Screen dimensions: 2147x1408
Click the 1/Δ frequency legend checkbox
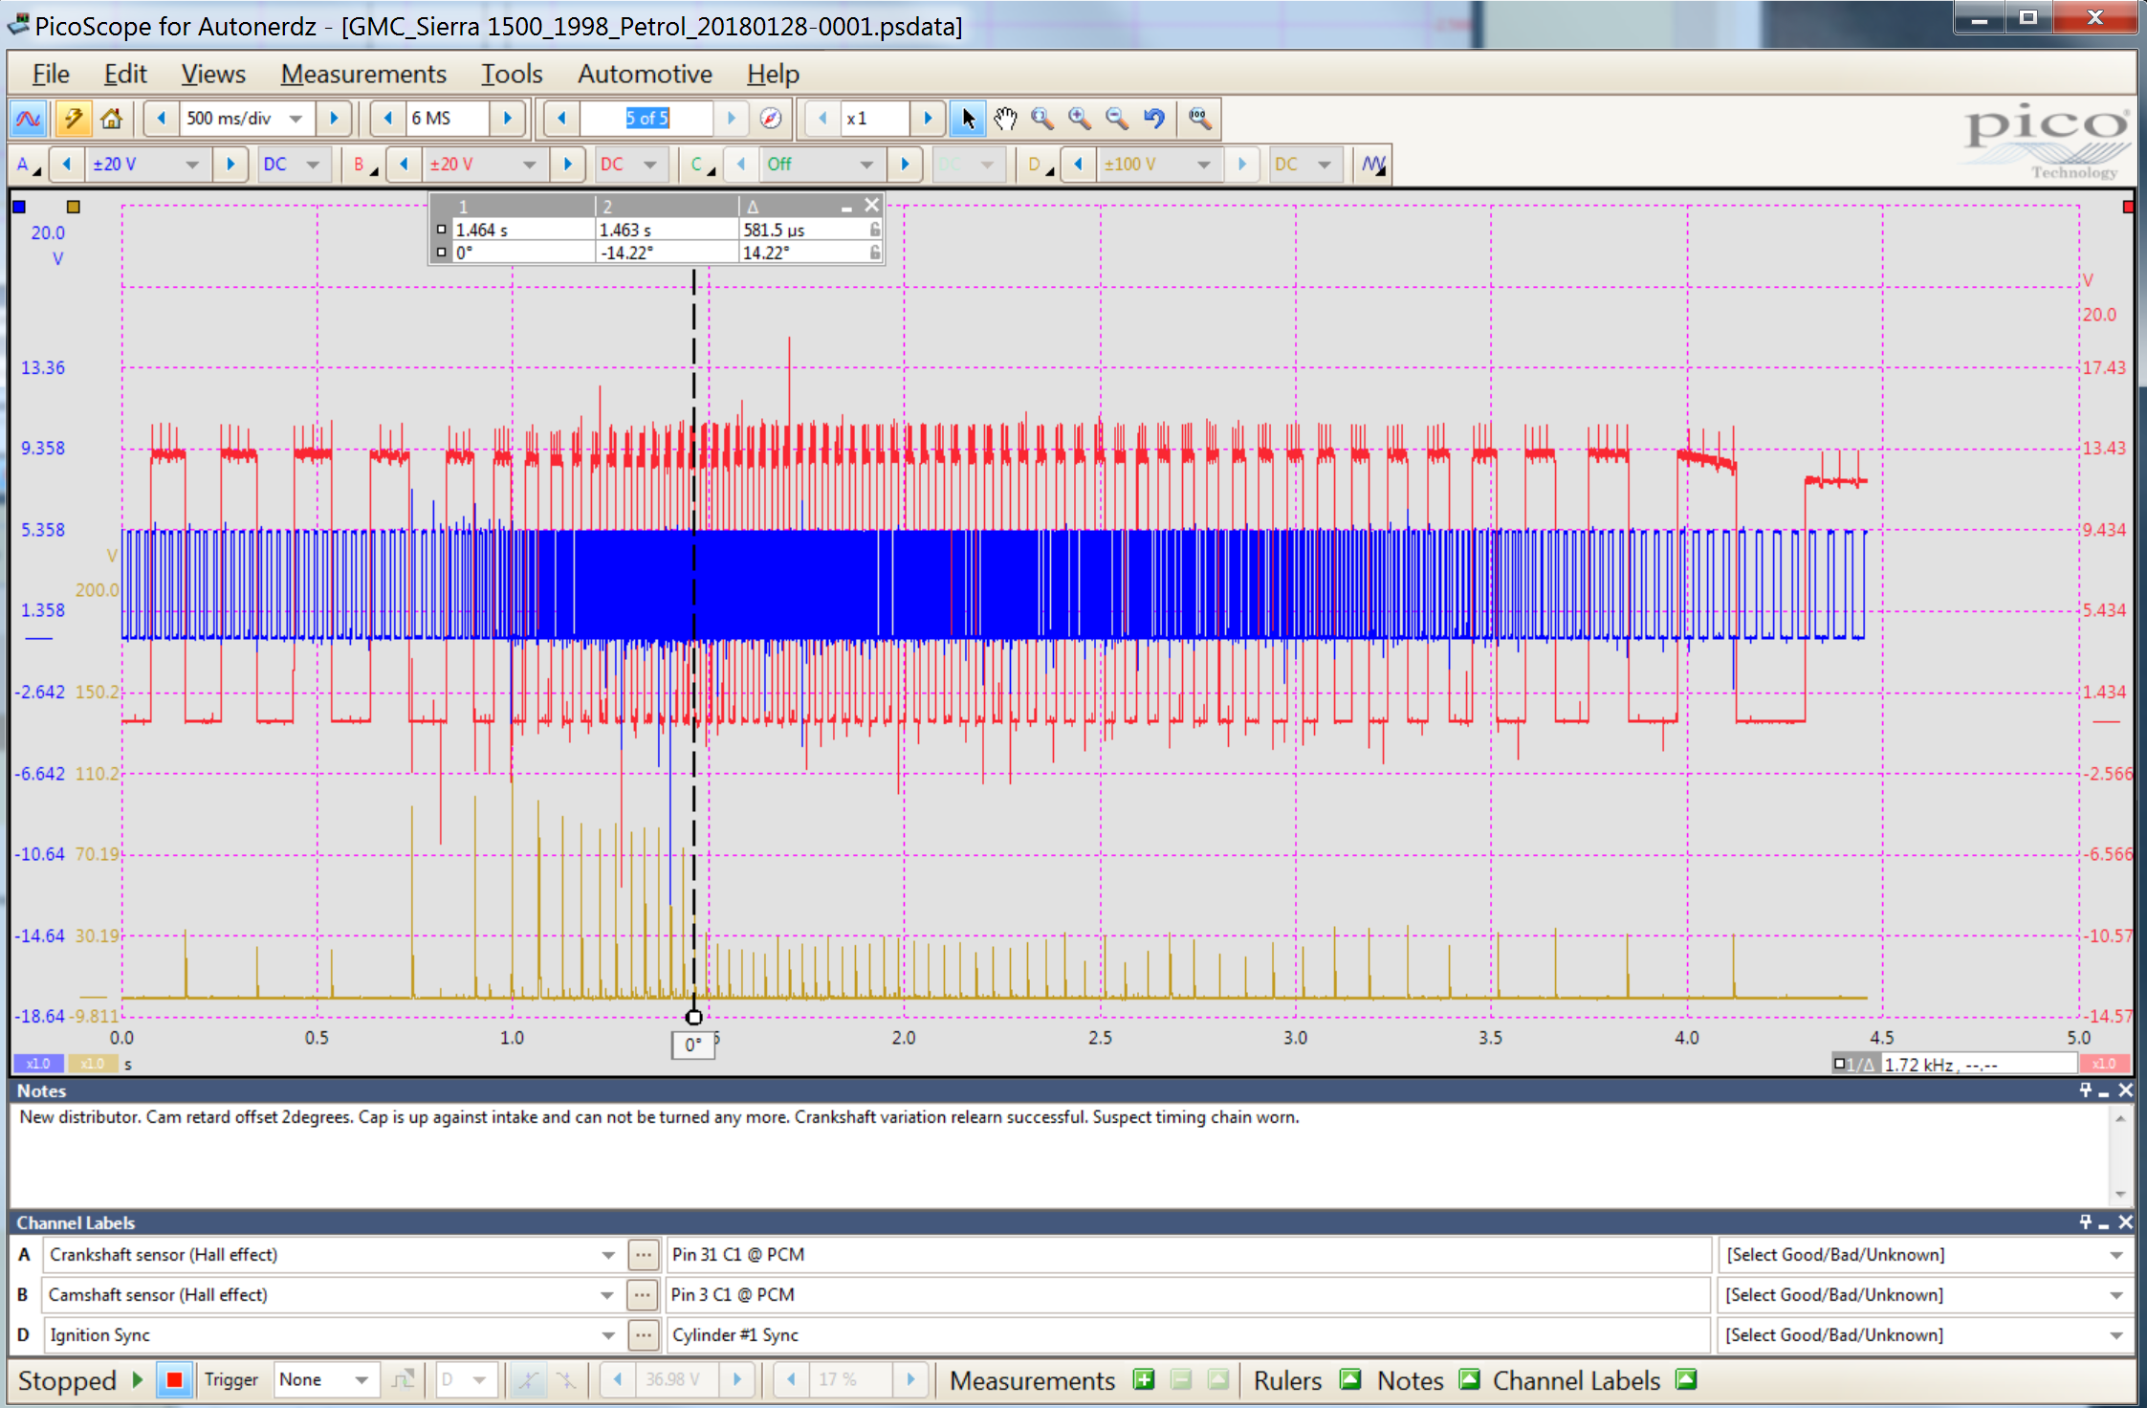1838,1064
